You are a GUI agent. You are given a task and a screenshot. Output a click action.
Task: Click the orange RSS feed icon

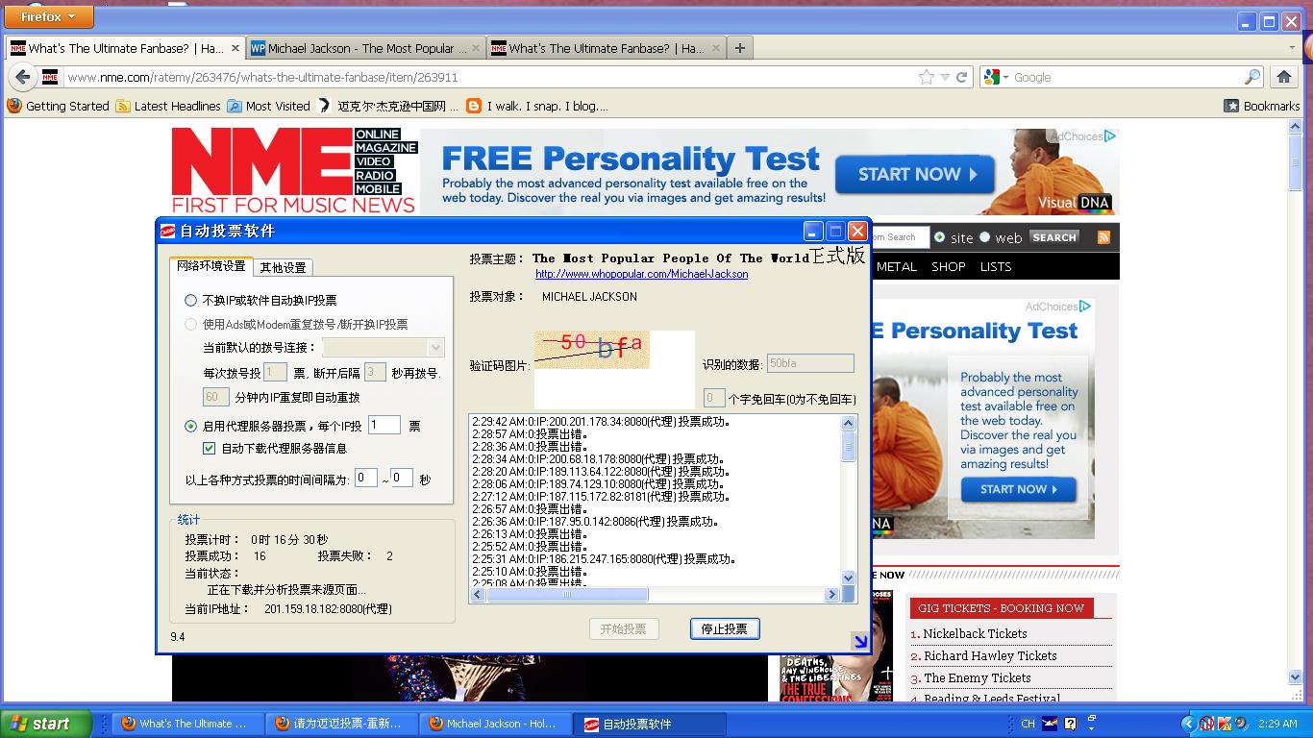click(x=1103, y=237)
